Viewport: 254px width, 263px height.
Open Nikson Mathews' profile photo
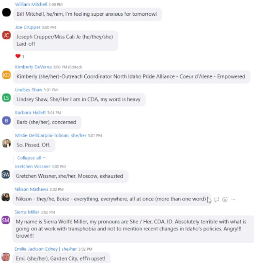6,197
